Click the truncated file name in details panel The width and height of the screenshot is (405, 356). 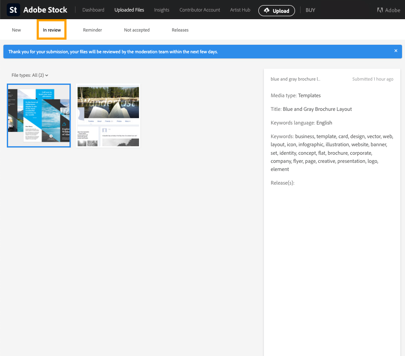tap(295, 79)
